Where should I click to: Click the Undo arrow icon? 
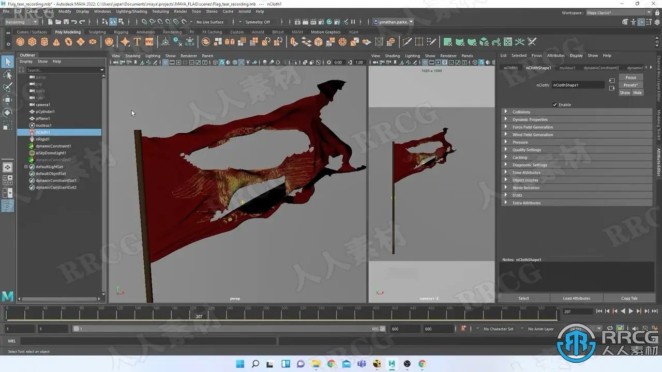[74, 22]
